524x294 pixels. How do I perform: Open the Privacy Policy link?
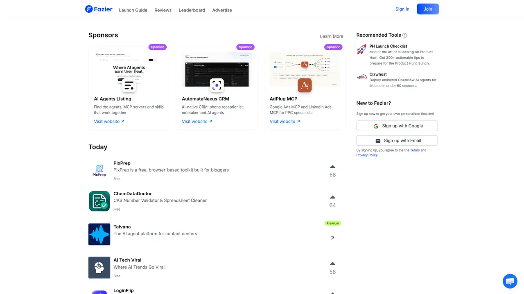click(367, 155)
